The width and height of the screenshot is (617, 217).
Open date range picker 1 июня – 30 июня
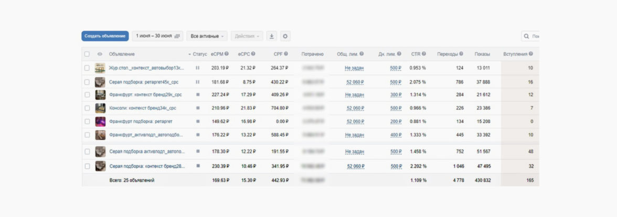click(157, 36)
